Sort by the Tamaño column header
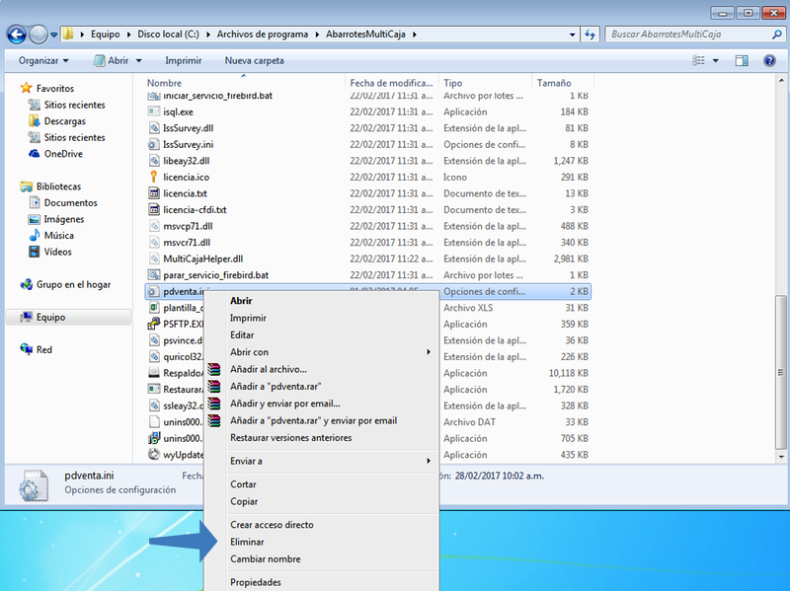Image resolution: width=790 pixels, height=591 pixels. [563, 83]
